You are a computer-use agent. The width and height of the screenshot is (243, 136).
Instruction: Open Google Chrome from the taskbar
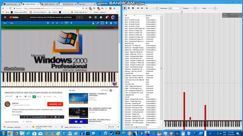[x=10, y=133]
